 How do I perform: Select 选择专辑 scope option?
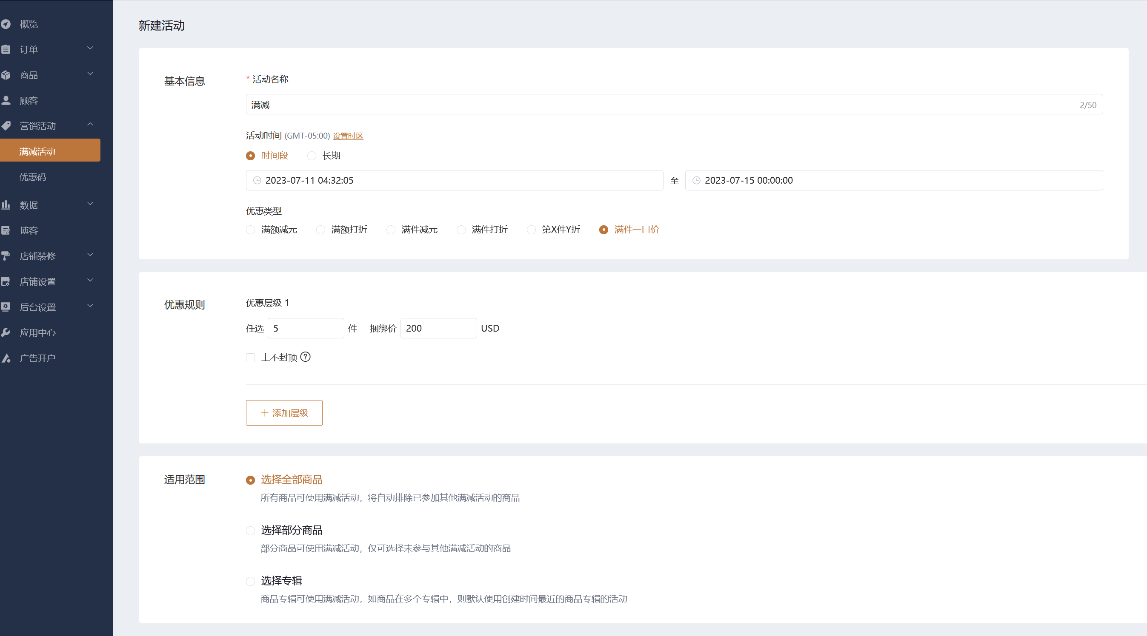coord(251,581)
